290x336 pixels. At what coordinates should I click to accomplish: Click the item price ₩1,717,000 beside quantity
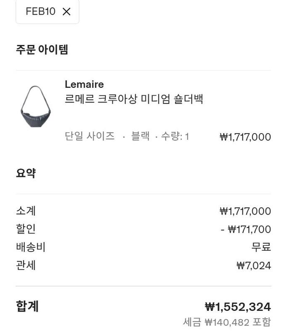point(245,137)
